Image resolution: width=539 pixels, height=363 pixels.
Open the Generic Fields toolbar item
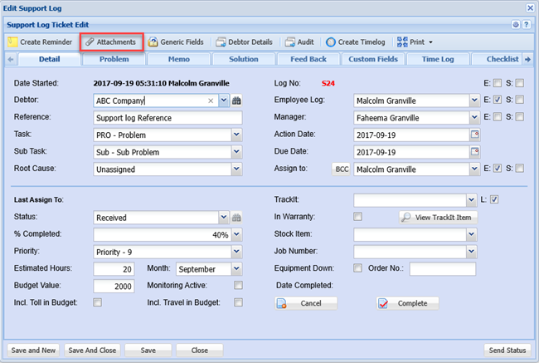pos(153,42)
